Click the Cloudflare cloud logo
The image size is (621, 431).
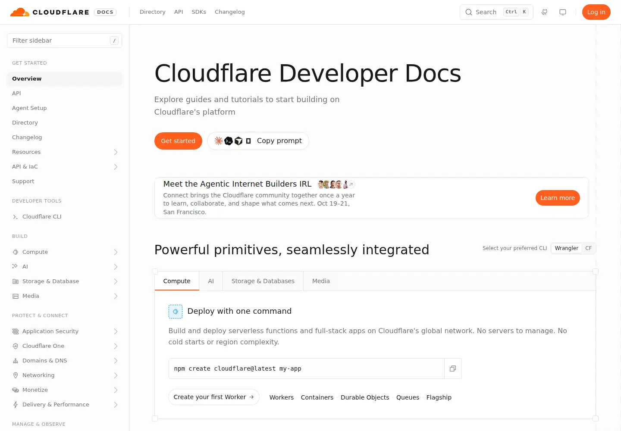(20, 12)
